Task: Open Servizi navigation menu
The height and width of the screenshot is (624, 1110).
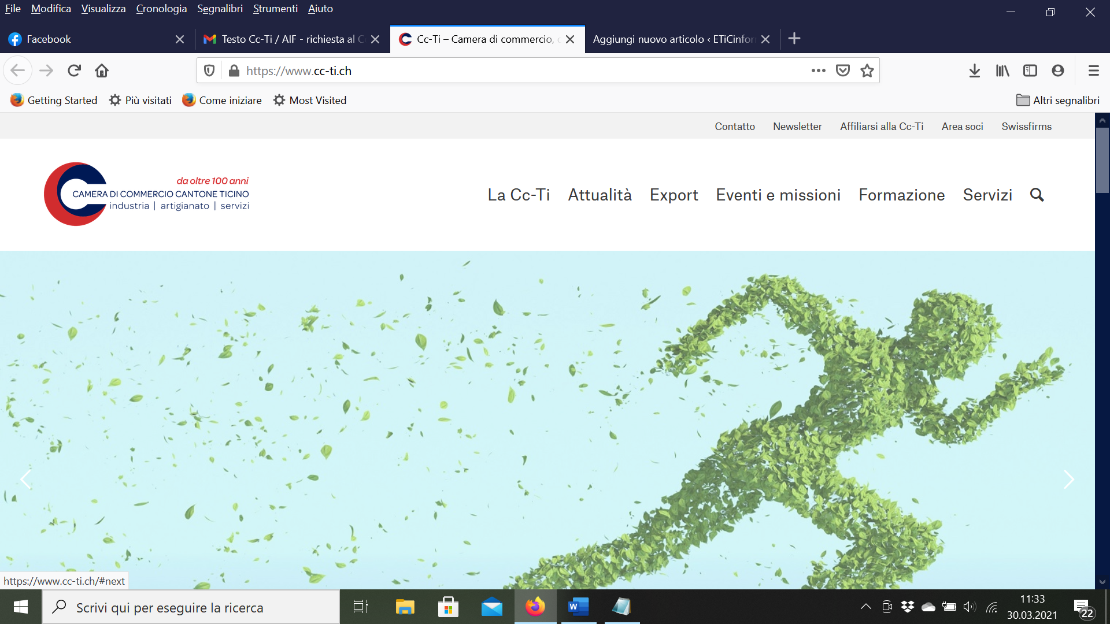Action: pyautogui.click(x=987, y=195)
